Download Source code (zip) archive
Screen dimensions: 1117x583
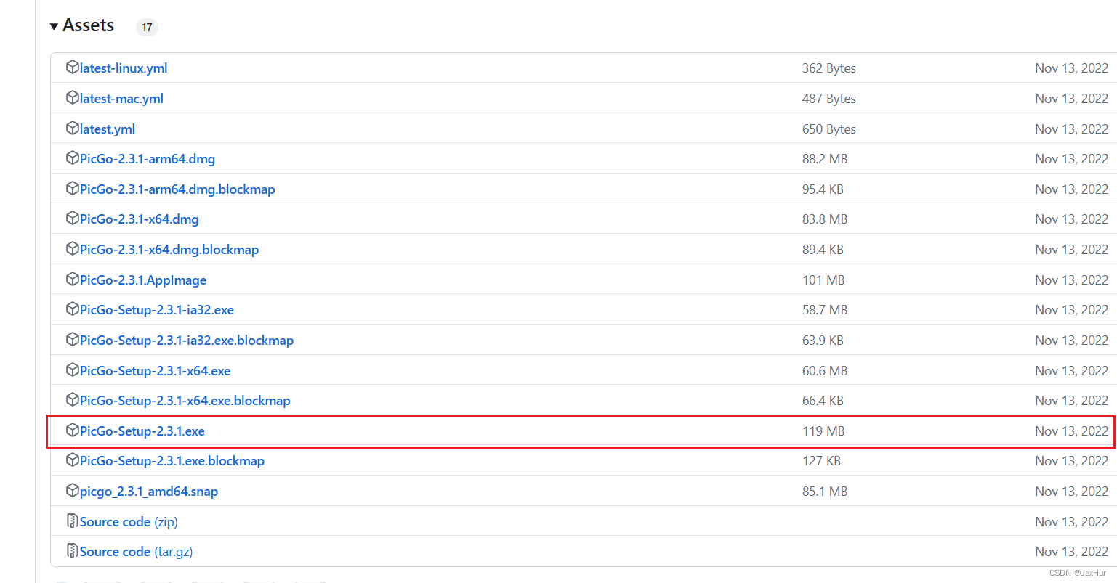[x=129, y=522]
